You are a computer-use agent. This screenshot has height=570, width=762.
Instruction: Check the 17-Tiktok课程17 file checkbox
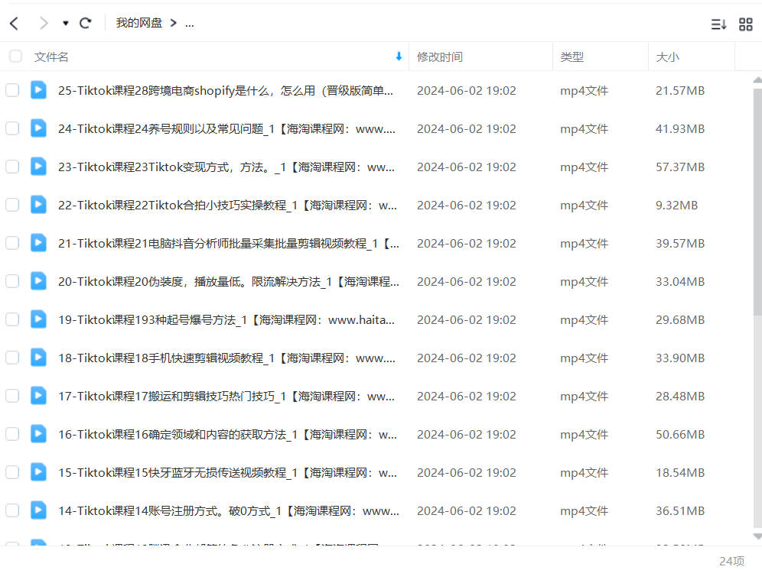(x=12, y=397)
